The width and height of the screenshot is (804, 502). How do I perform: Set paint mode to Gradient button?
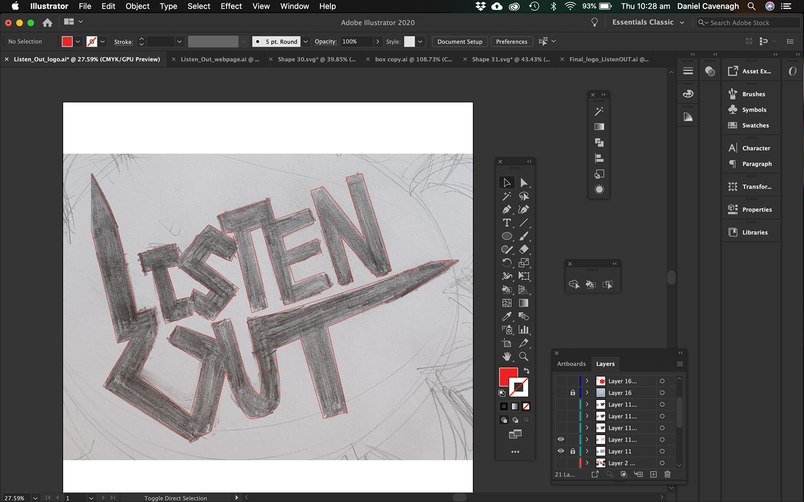coord(515,406)
